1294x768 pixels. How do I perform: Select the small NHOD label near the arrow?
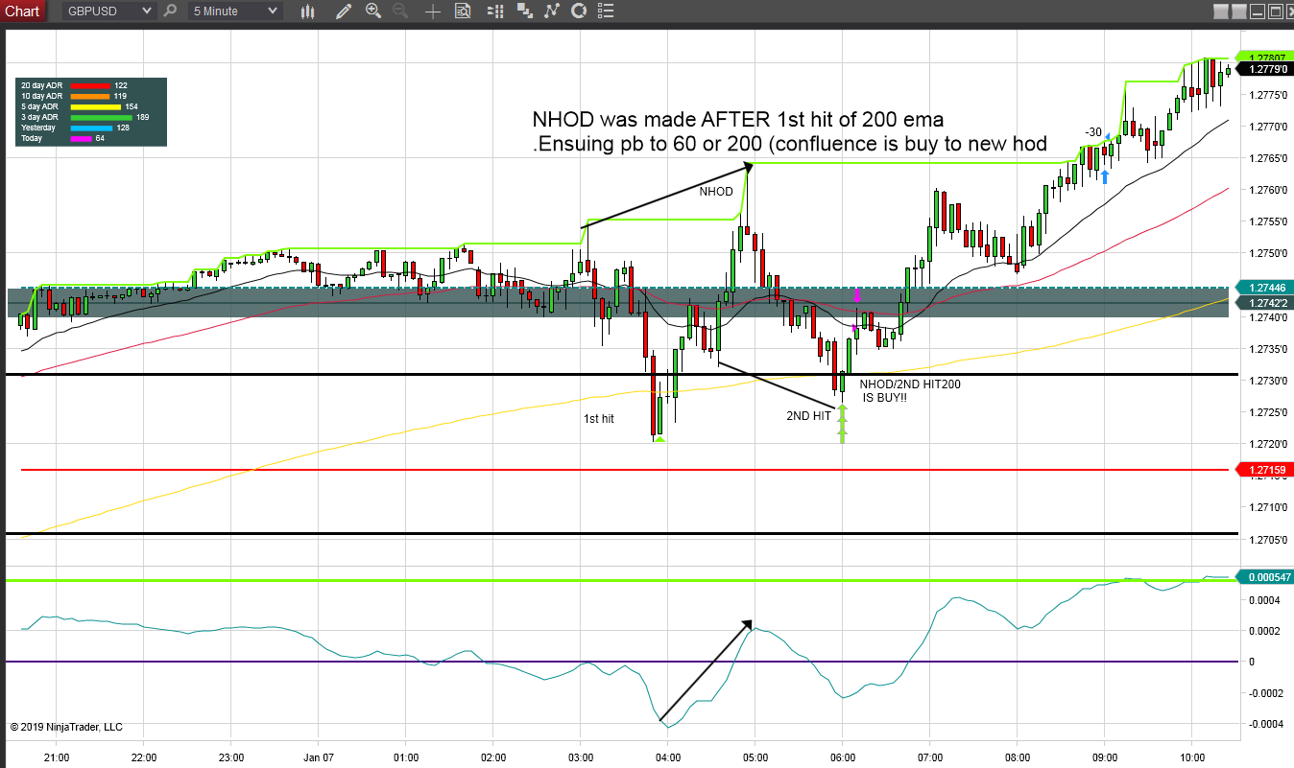click(716, 192)
